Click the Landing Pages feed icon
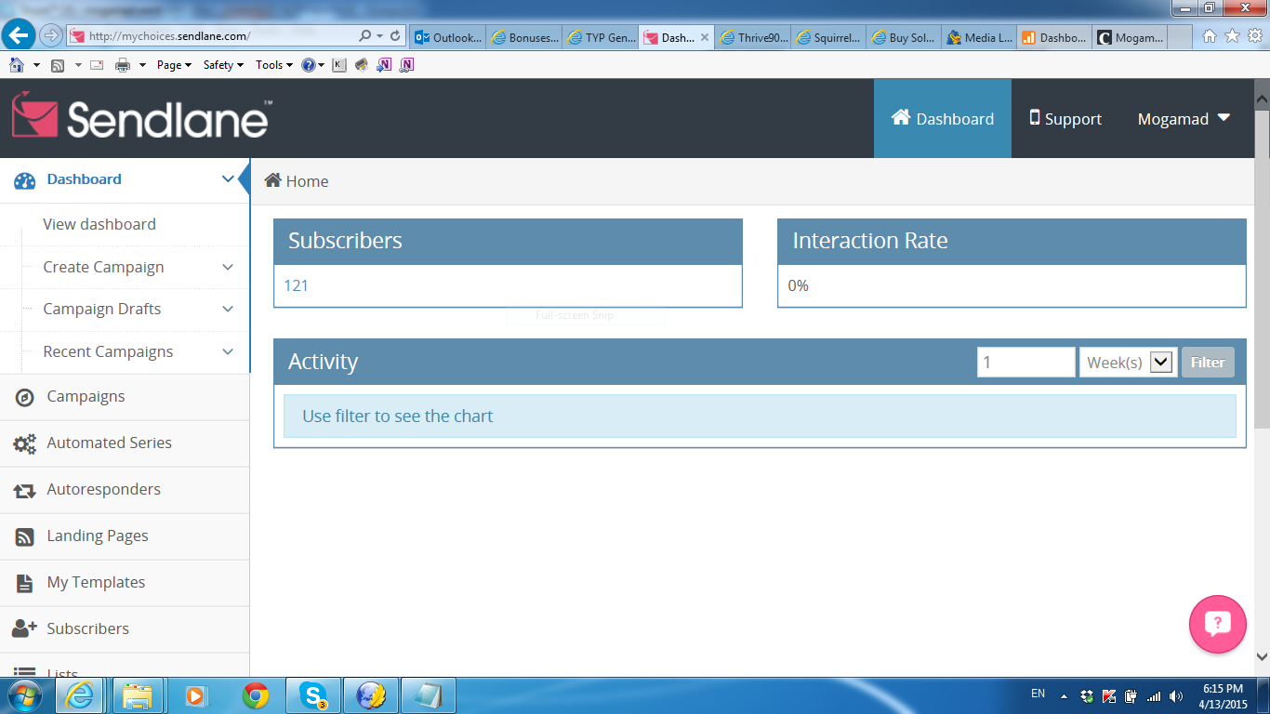Viewport: 1270px width, 714px height. click(x=25, y=536)
